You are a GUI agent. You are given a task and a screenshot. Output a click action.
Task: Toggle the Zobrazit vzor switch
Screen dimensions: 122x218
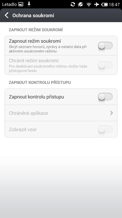(x=105, y=130)
